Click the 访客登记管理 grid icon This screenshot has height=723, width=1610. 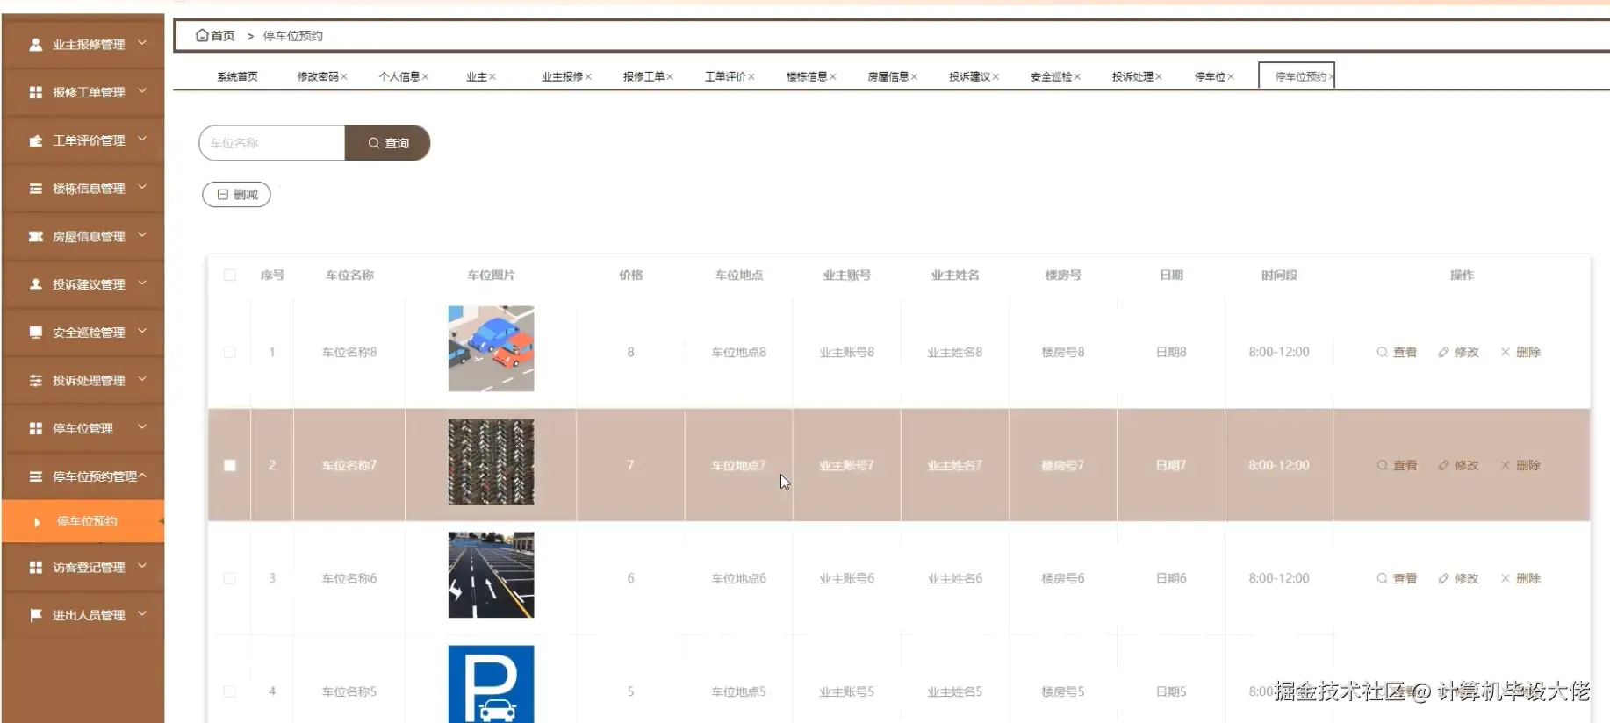[35, 568]
